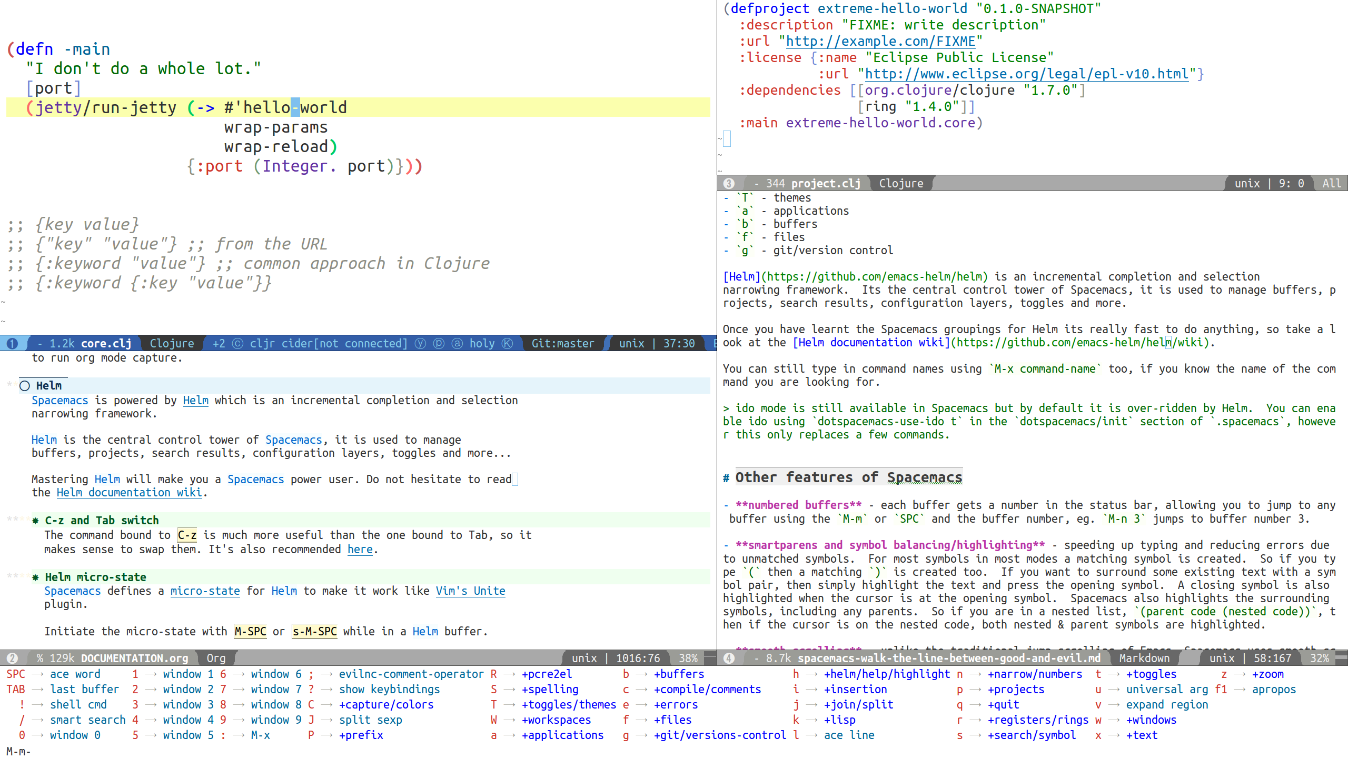Image resolution: width=1348 pixels, height=758 pixels.
Task: Open the eclipse.org epl-v10.html URL
Action: (x=1027, y=74)
